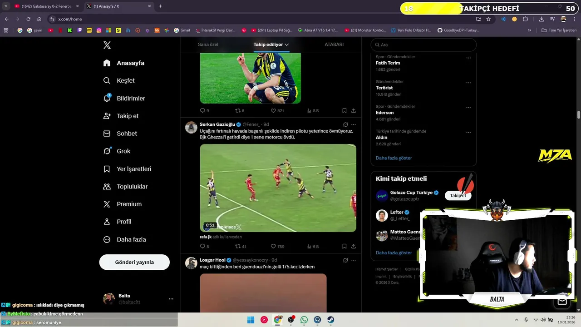Switch to the Galatasaray 0-2 Fenerbahçe YouTube tab
This screenshot has height=327, width=581.
(x=46, y=6)
